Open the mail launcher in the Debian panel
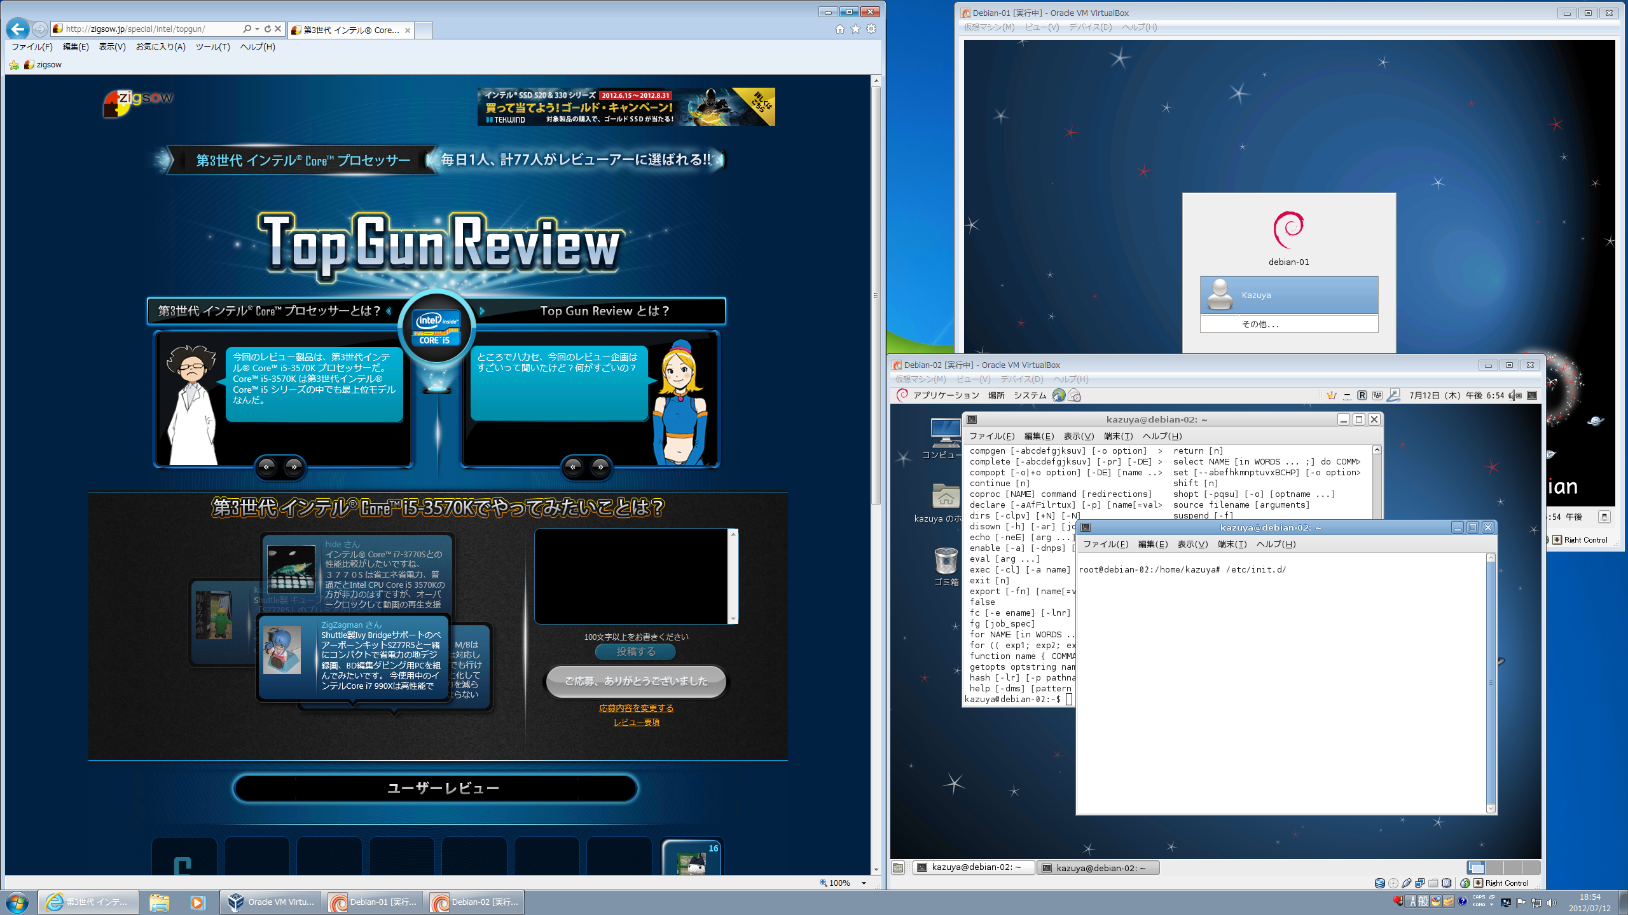 pos(1074,395)
